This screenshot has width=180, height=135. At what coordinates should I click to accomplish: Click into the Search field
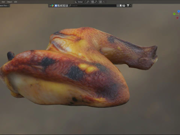click(93, 6)
